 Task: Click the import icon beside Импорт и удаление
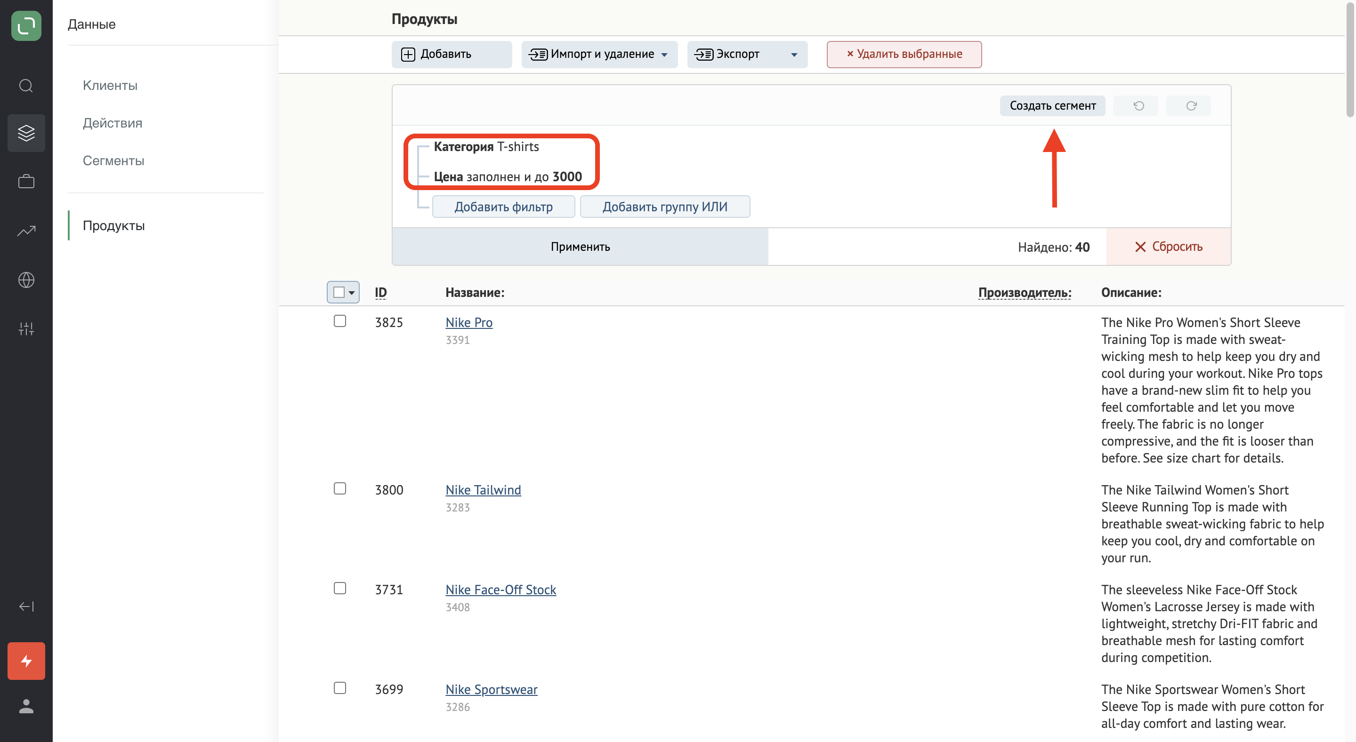538,54
